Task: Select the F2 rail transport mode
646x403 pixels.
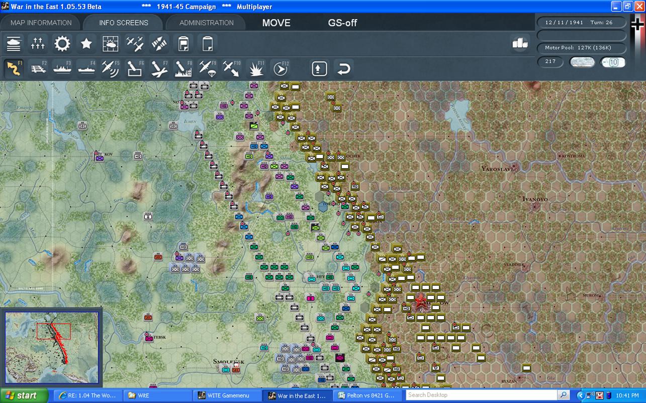Action: point(38,68)
